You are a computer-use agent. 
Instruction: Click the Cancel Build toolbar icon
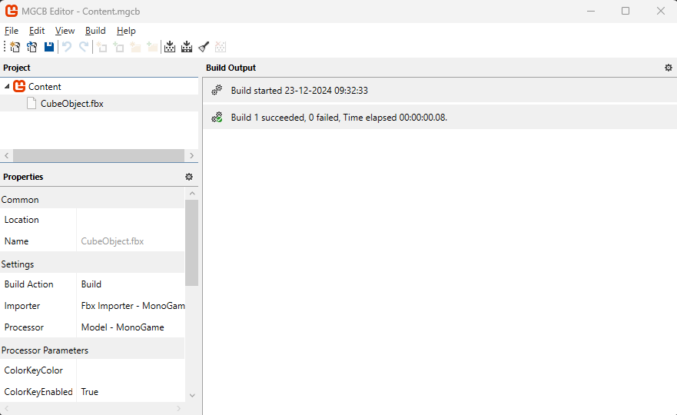coord(221,47)
